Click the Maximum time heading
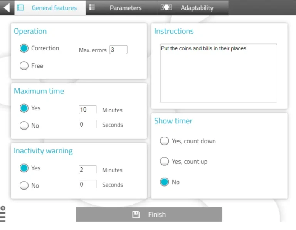The image size is (296, 230). tap(39, 91)
